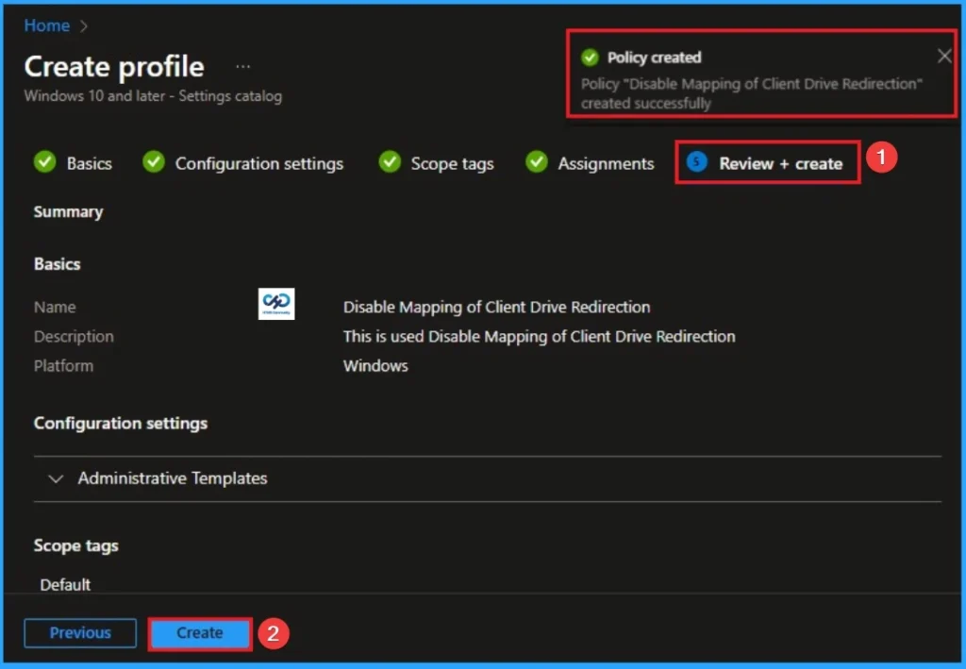Click the green checkmark icon beside Basics
The image size is (966, 669).
(x=43, y=162)
